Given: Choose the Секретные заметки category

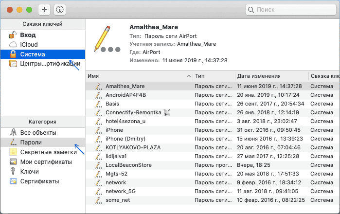Looking at the screenshot, I should click(43, 152).
